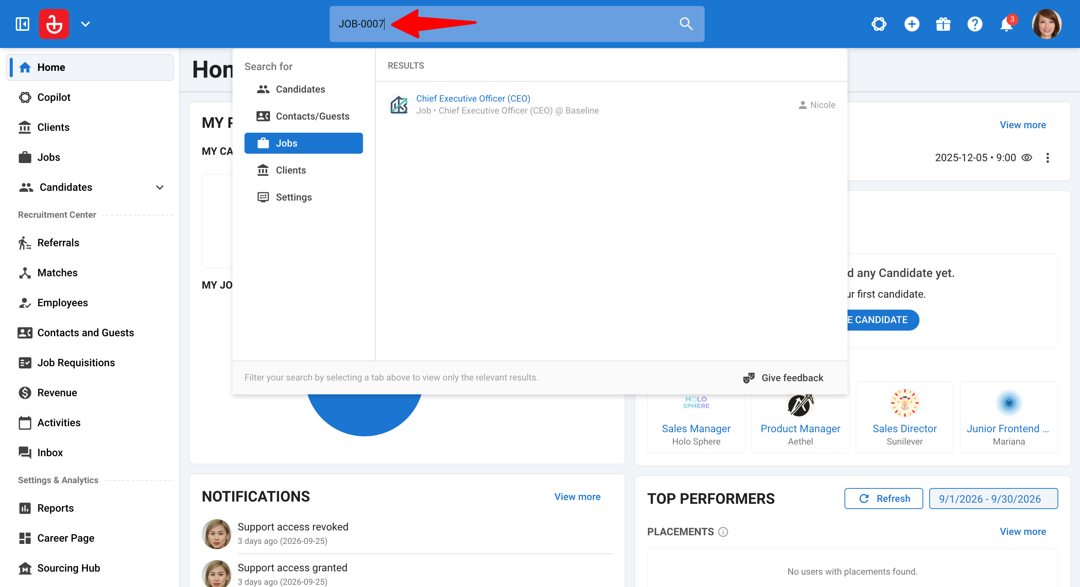Open the gift rewards icon
The width and height of the screenshot is (1080, 587).
click(x=943, y=24)
